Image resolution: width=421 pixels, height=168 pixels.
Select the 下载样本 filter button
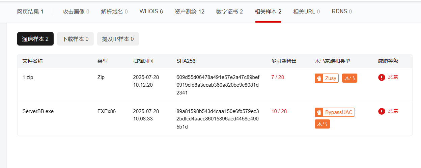coord(75,39)
